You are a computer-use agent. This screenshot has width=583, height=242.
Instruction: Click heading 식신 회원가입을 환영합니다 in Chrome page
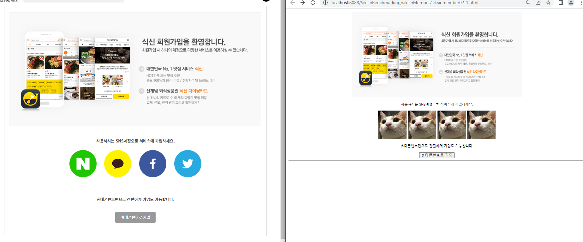point(470,34)
